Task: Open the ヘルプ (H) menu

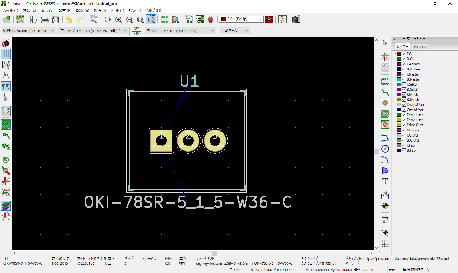Action: [x=153, y=10]
